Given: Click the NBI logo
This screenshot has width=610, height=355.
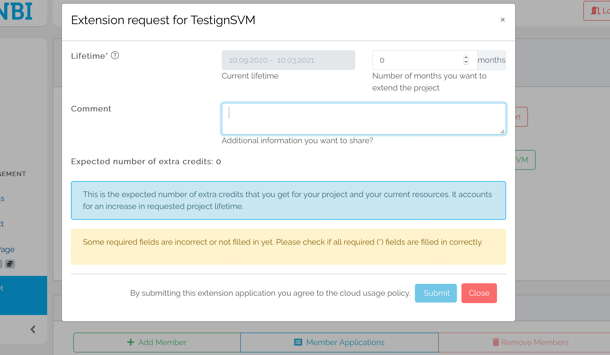Looking at the screenshot, I should [x=17, y=11].
